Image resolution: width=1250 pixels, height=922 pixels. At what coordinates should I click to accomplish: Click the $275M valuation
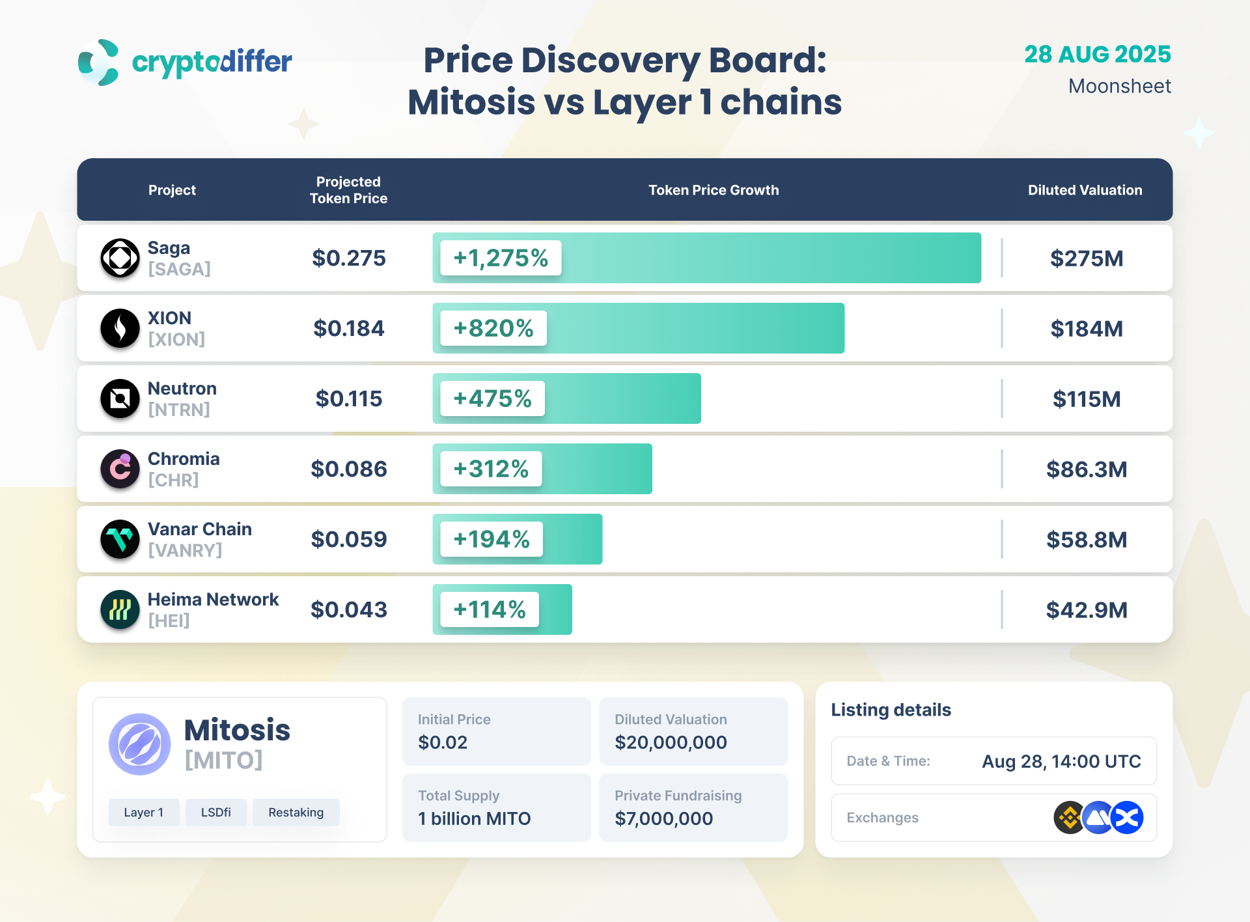click(x=1087, y=258)
